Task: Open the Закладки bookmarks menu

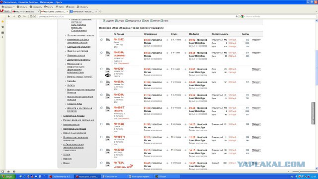Action: (x=8, y=7)
